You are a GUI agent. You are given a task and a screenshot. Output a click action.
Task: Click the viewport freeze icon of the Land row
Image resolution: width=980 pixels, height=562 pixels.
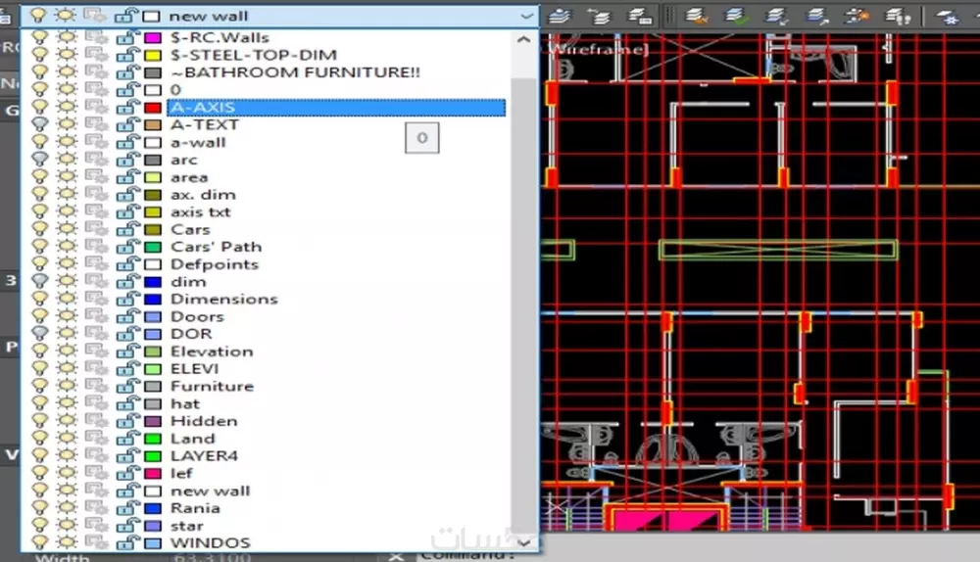(96, 439)
